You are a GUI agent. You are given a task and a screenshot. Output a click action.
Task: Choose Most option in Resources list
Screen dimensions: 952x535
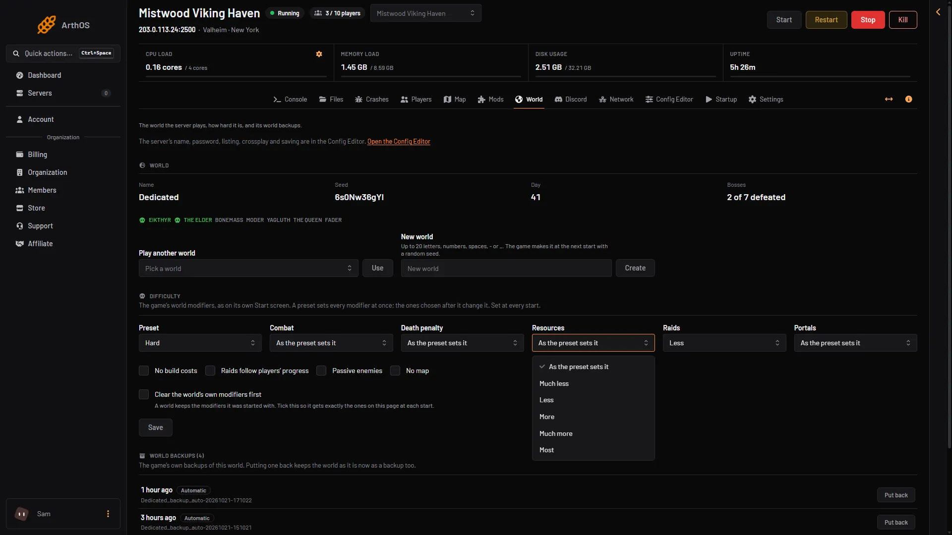click(594, 450)
